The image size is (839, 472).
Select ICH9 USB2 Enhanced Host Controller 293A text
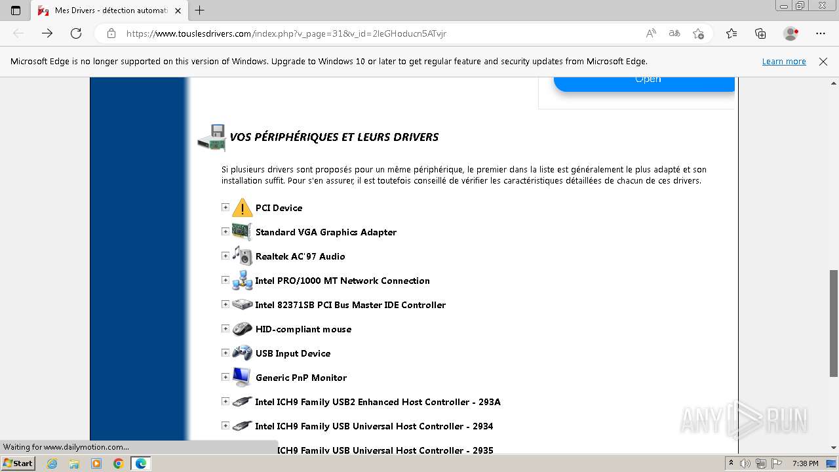tap(378, 402)
